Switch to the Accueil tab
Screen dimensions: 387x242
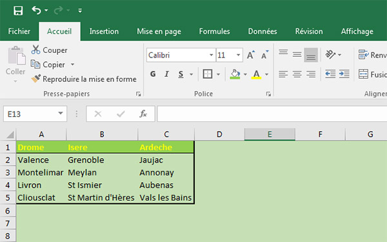tap(59, 32)
